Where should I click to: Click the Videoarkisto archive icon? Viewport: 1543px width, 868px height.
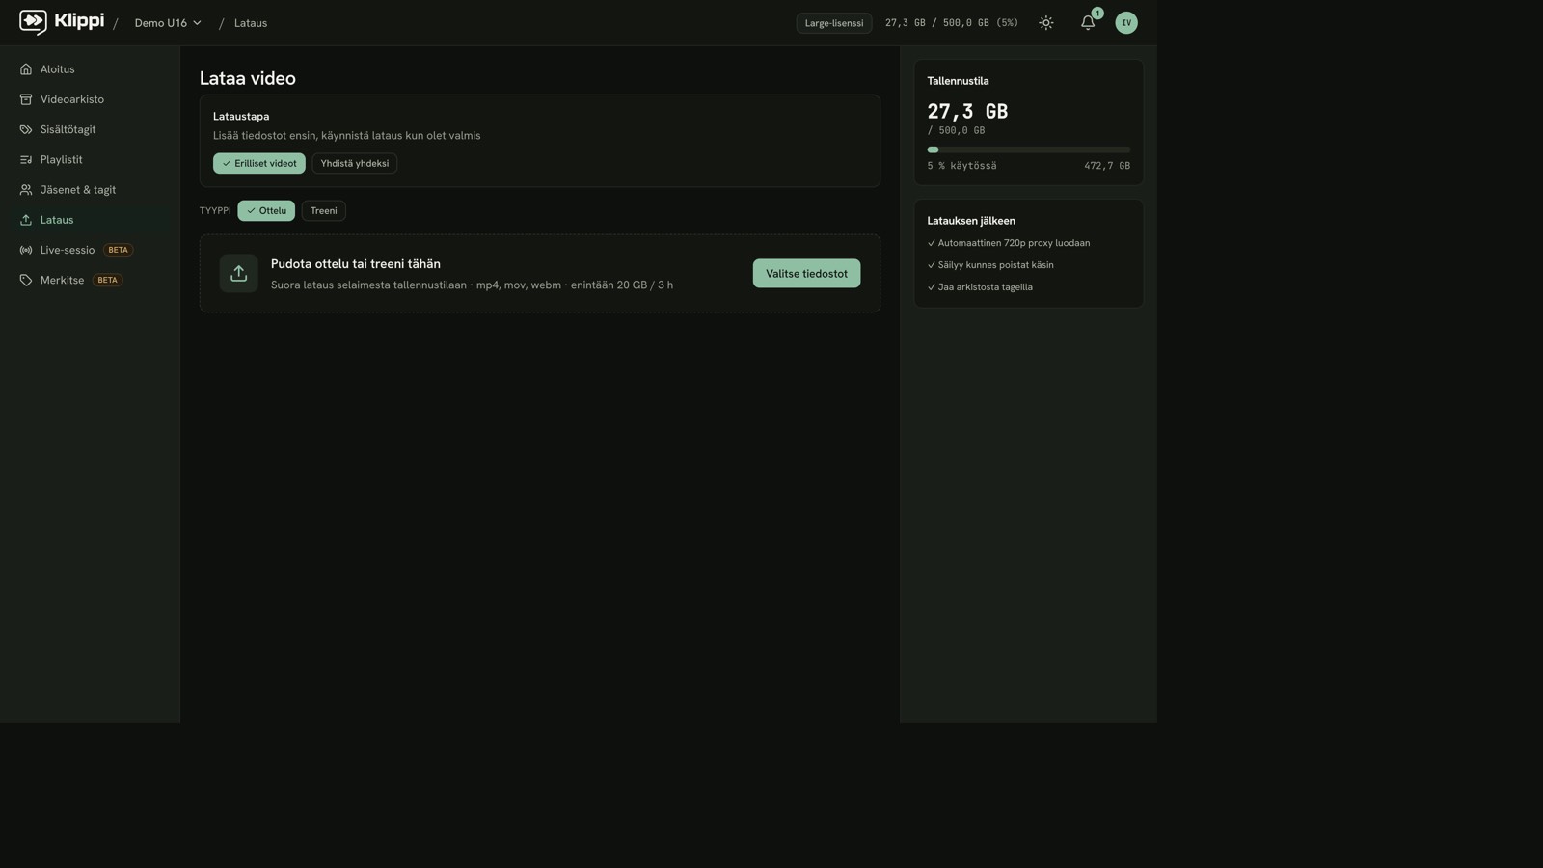point(26,99)
